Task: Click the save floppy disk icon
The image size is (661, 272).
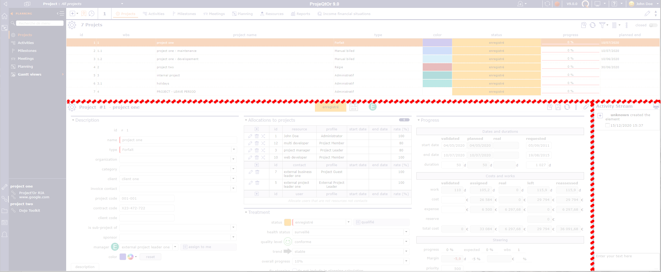Action: point(558,107)
